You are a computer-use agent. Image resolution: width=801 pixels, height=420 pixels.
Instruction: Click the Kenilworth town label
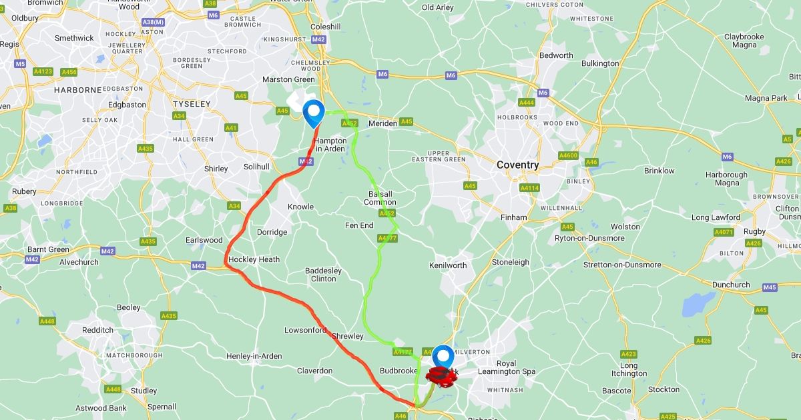[448, 265]
